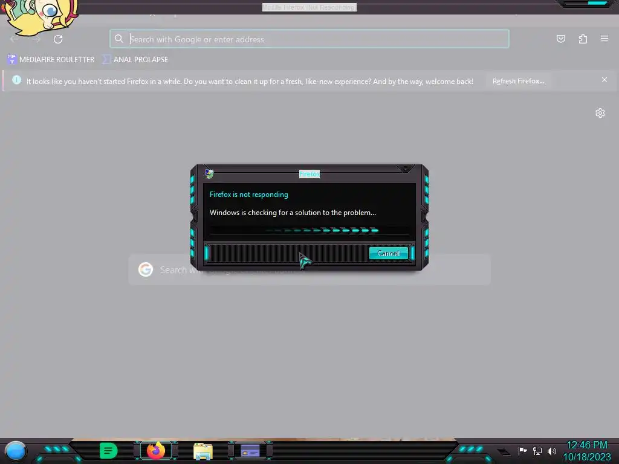Image resolution: width=619 pixels, height=464 pixels.
Task: Open File Explorer from the taskbar
Action: coord(203,451)
